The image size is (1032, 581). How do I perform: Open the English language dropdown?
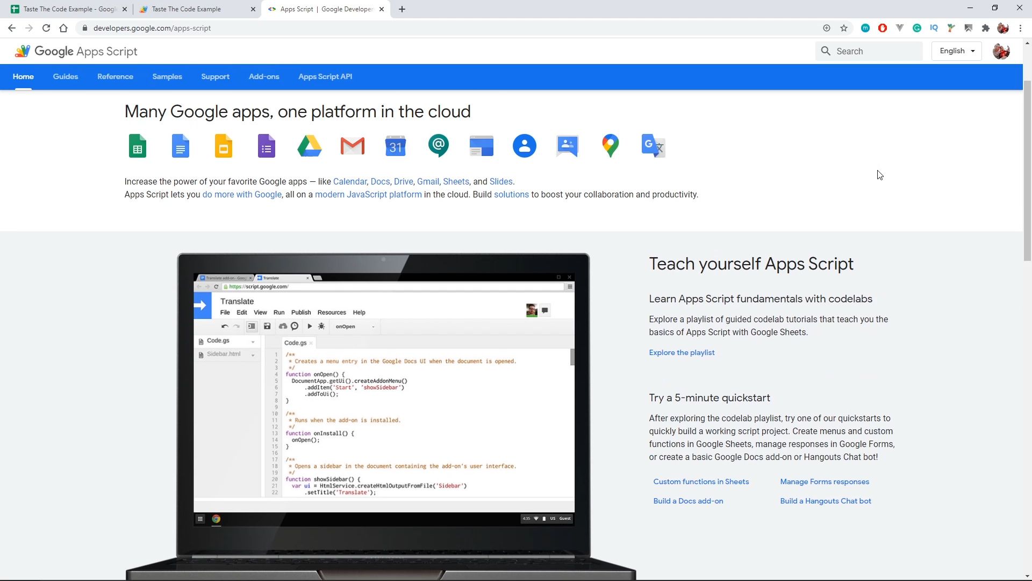(957, 51)
